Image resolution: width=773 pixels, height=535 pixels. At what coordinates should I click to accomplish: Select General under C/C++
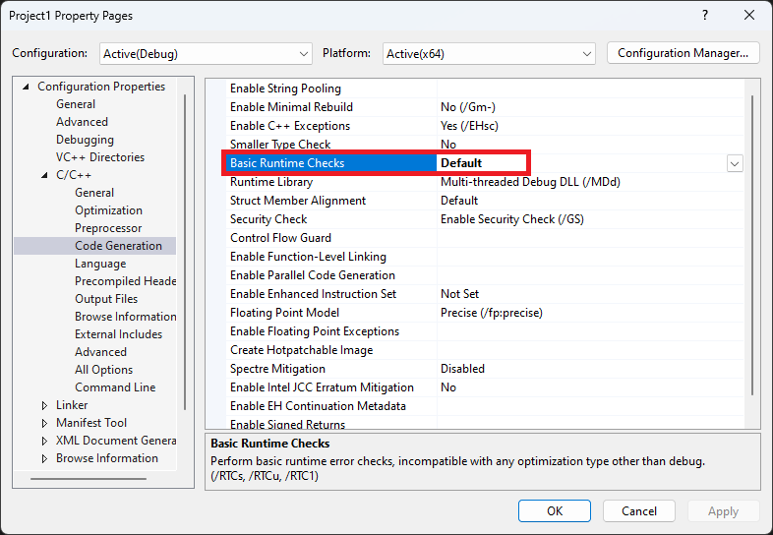pyautogui.click(x=94, y=193)
